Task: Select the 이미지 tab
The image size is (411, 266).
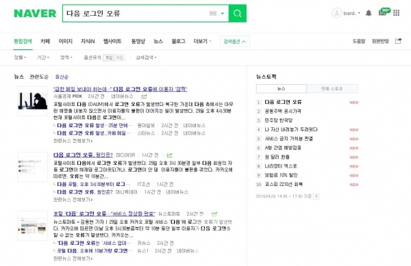Action: click(x=65, y=41)
